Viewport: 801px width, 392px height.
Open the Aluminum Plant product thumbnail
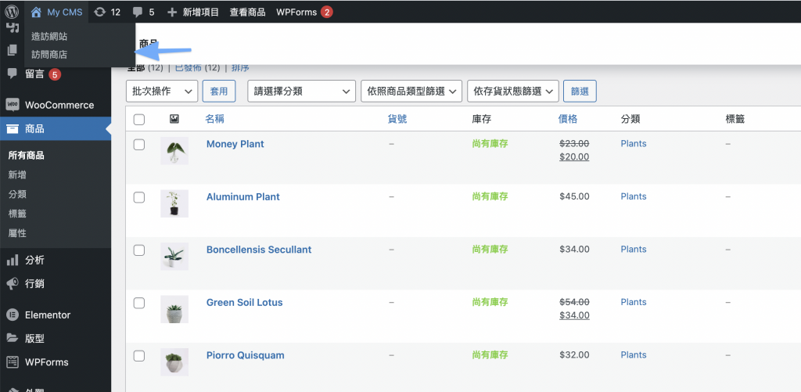(x=174, y=203)
